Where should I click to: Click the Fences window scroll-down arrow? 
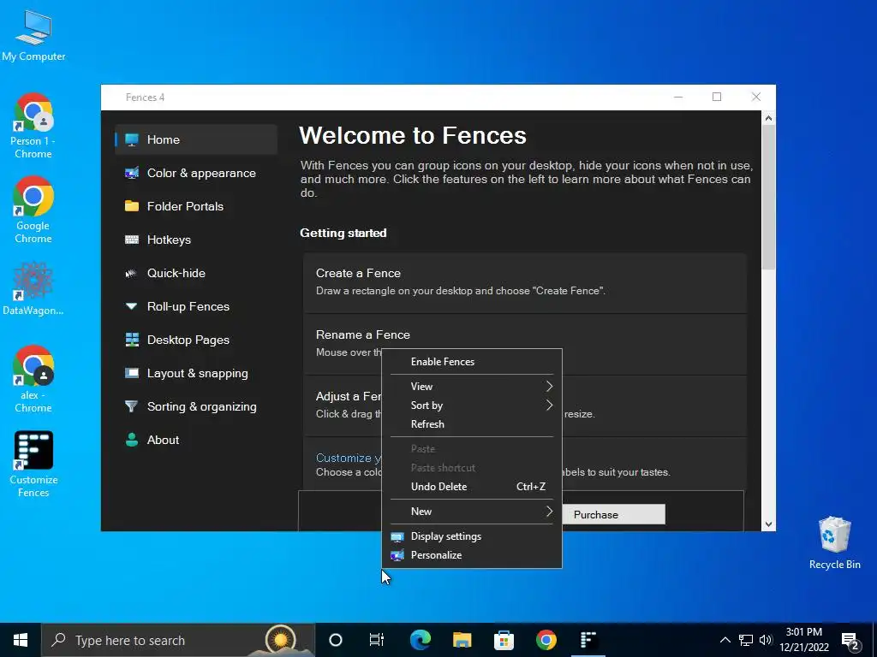point(768,524)
